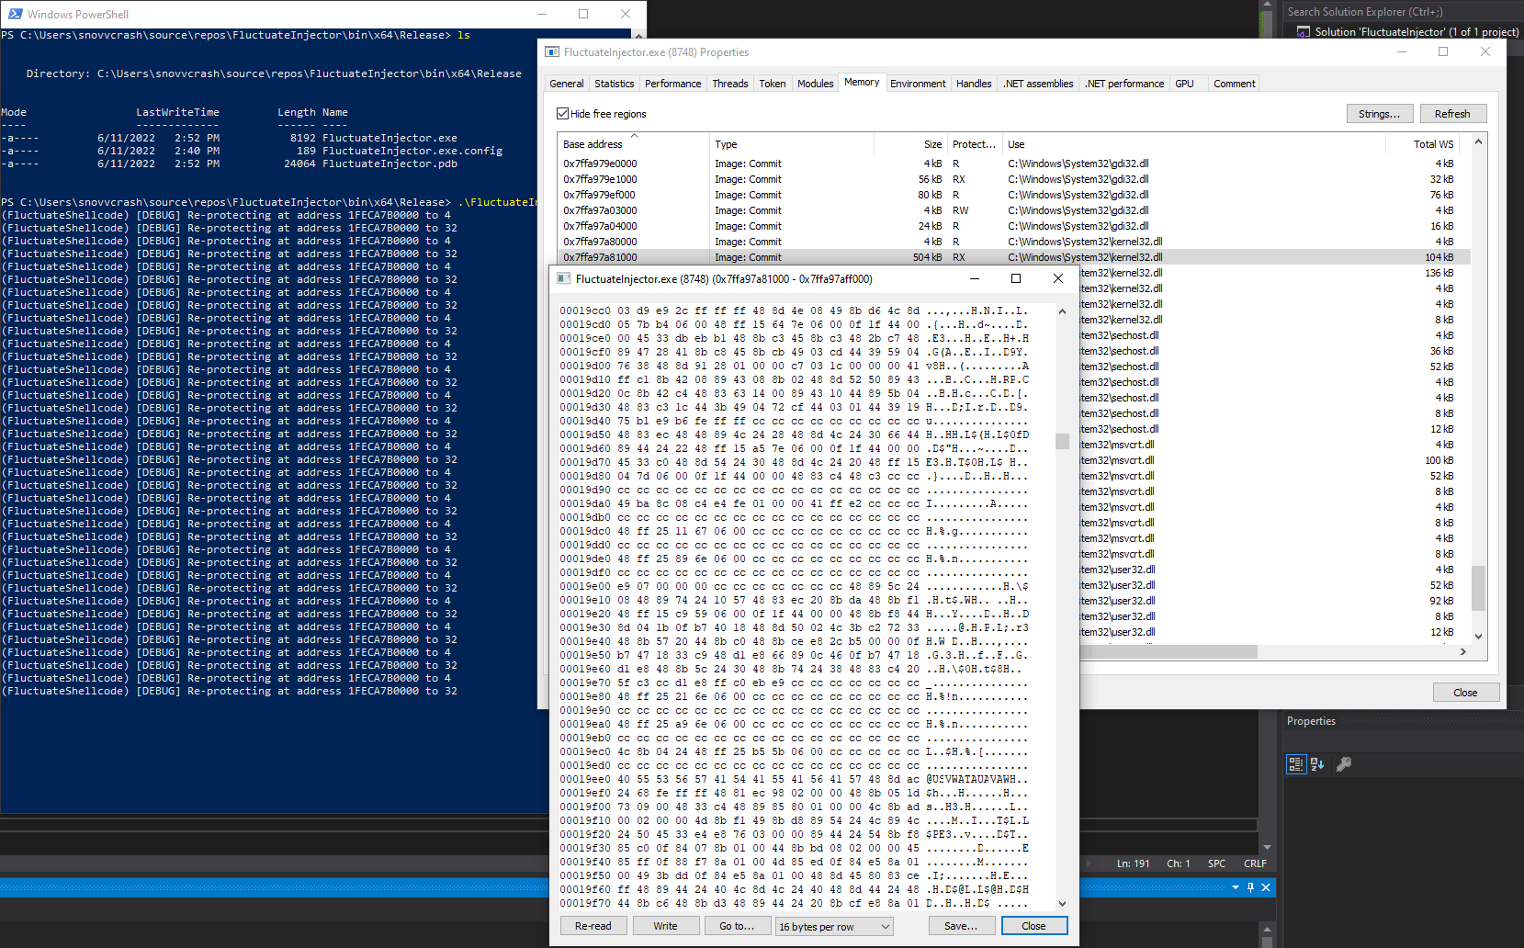Toggle the Hide free regions checkbox

coord(562,114)
